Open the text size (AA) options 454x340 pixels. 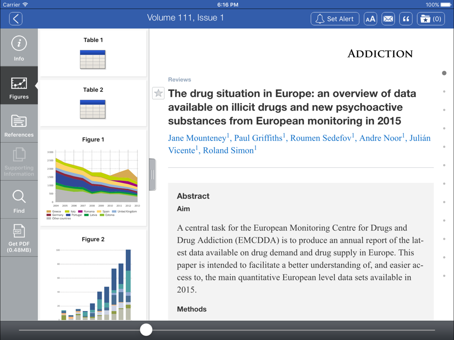370,19
